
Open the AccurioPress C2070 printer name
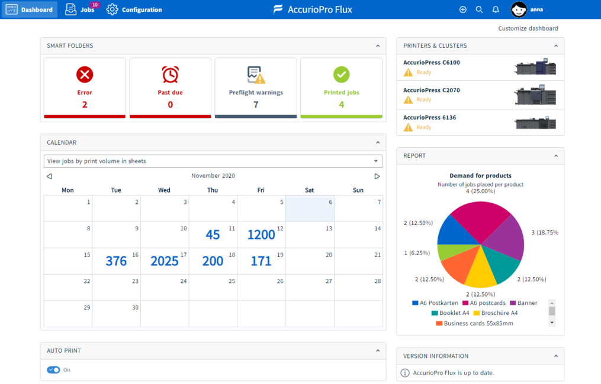point(432,90)
